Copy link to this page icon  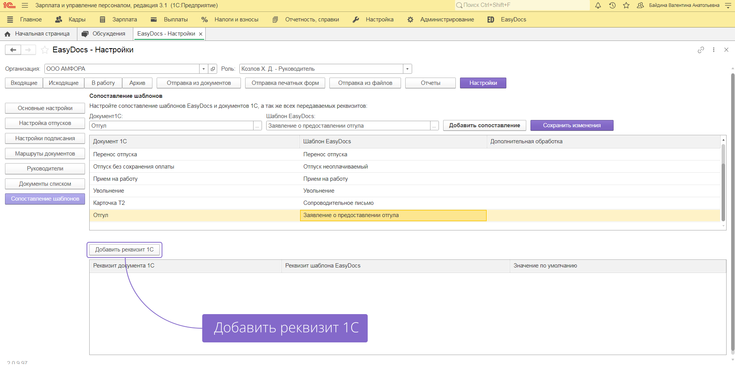tap(701, 50)
